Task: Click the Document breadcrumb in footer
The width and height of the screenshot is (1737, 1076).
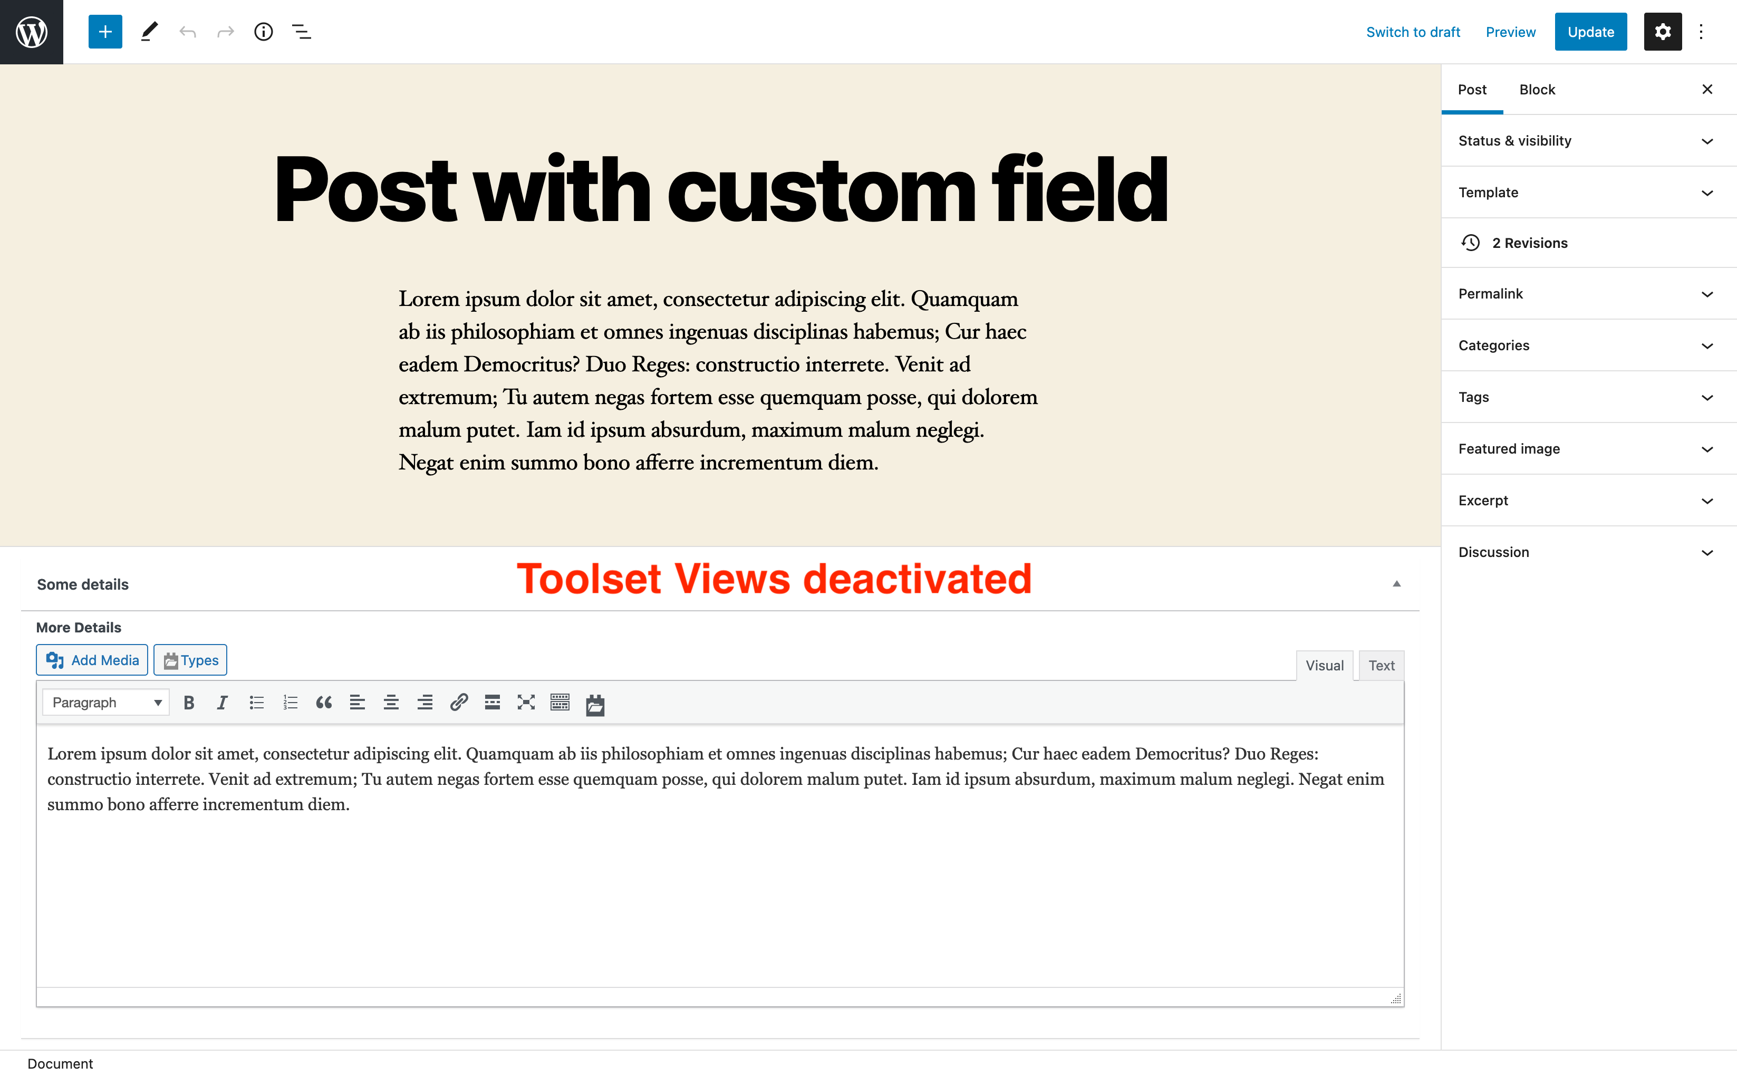Action: point(61,1063)
